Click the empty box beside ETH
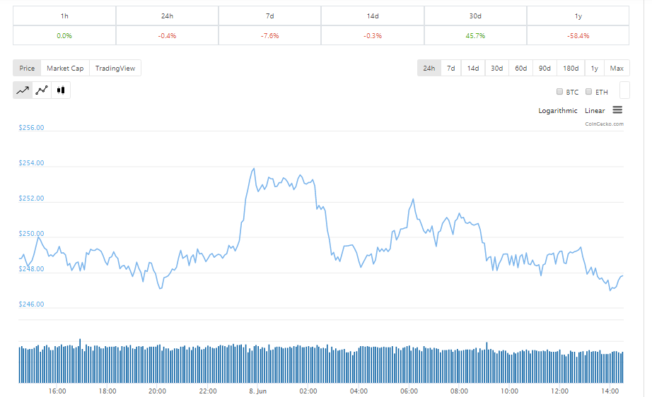Image resolution: width=652 pixels, height=397 pixels. 624,90
